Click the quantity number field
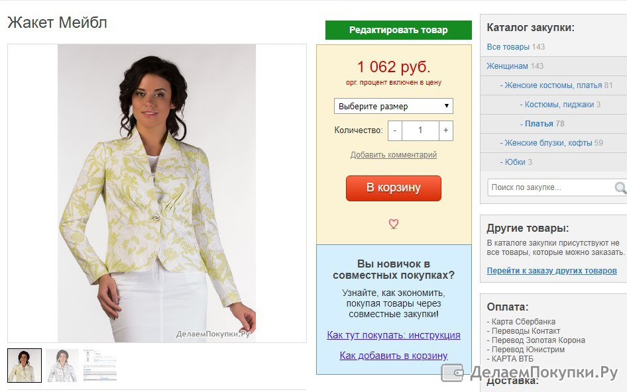Viewport: 627px width, 392px height. coord(420,130)
